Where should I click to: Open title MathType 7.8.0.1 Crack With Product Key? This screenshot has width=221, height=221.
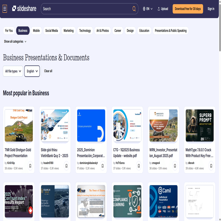click(x=200, y=153)
